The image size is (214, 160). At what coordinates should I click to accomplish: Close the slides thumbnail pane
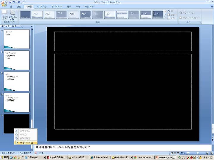[32, 26]
